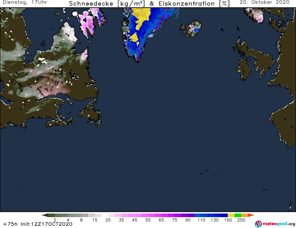Pick the orange legend swatch above 250

click(x=244, y=215)
